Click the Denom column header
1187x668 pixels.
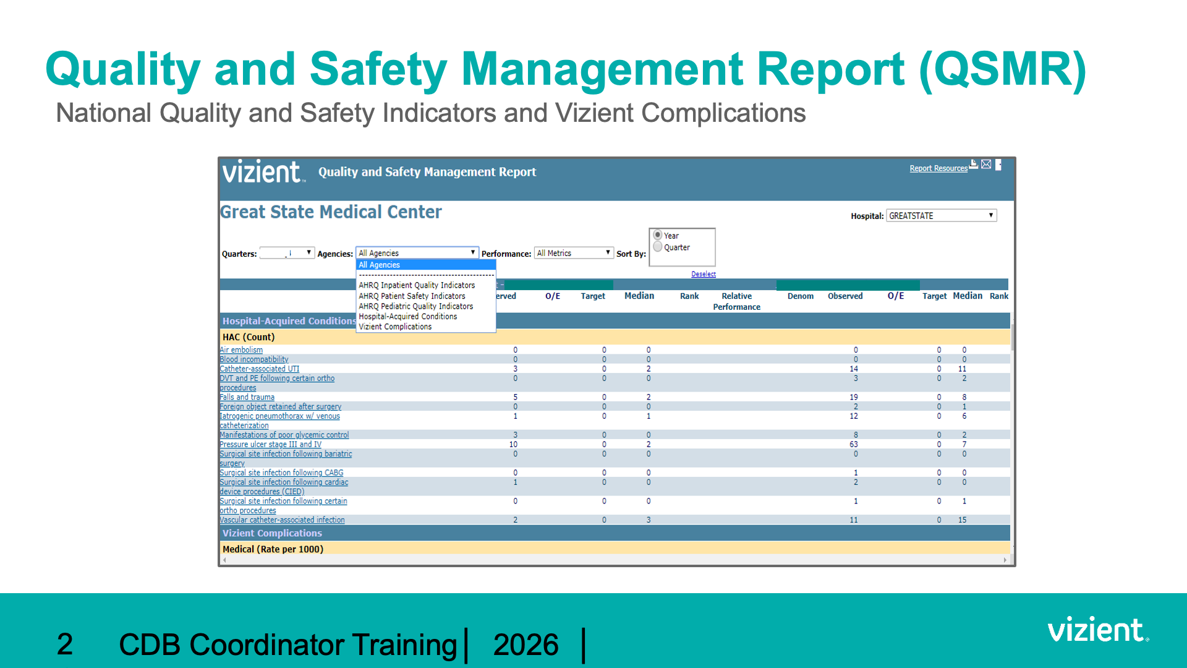tap(800, 296)
